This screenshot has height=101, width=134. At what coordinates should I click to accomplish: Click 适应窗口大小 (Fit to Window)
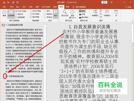tap(72, 14)
